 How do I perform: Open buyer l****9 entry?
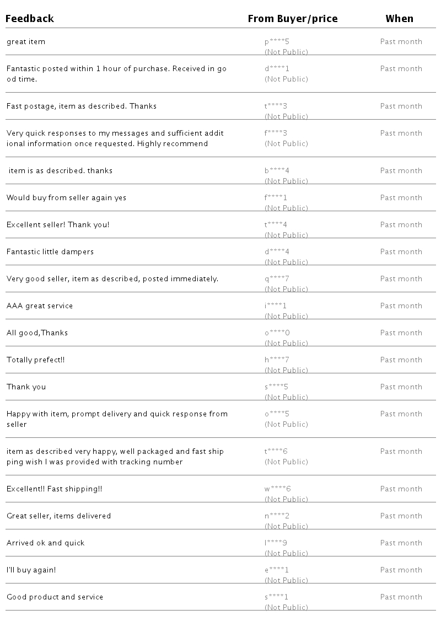(x=276, y=543)
